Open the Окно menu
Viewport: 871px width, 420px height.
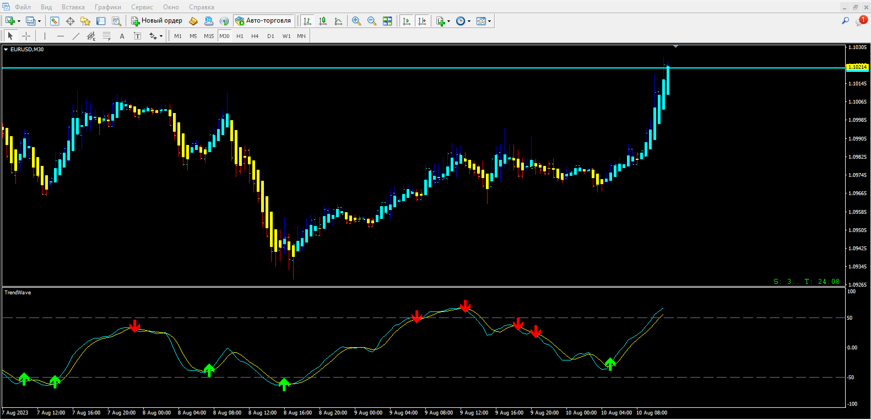[171, 7]
